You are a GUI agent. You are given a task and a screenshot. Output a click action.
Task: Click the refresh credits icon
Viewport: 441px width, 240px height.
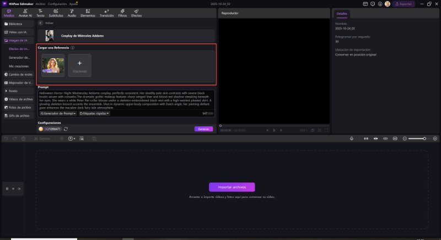click(x=66, y=129)
